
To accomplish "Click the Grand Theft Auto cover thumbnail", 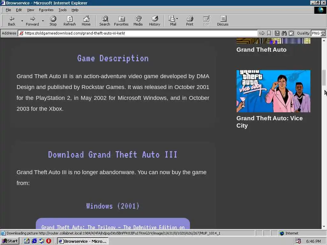I will pyautogui.click(x=273, y=41).
